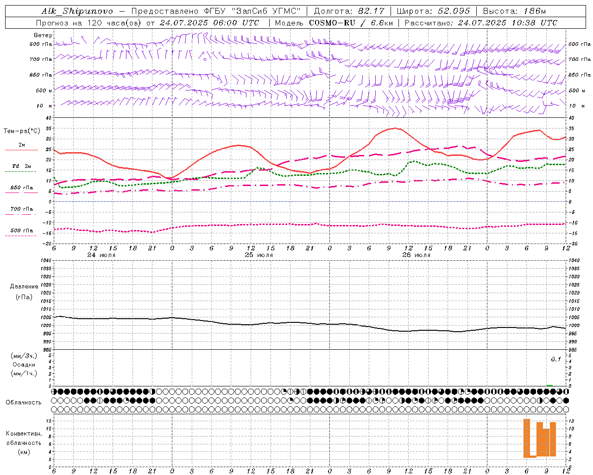Viewport: 593px width, 475px height.
Task: Click the 'Модель COSMO-RU / 6.6км' text
Action: pos(334,23)
